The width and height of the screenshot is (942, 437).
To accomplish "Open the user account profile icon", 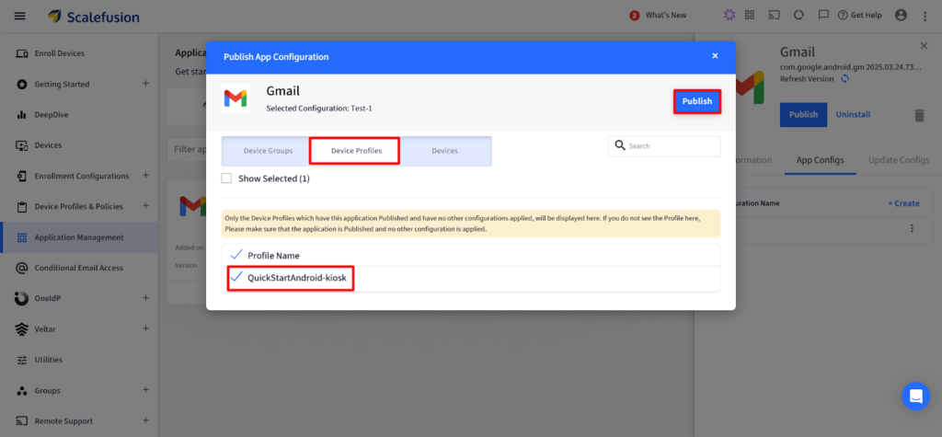I will (901, 16).
